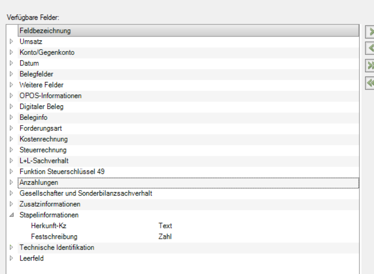Expand the Digitaler Beleg node arrow

[11, 106]
